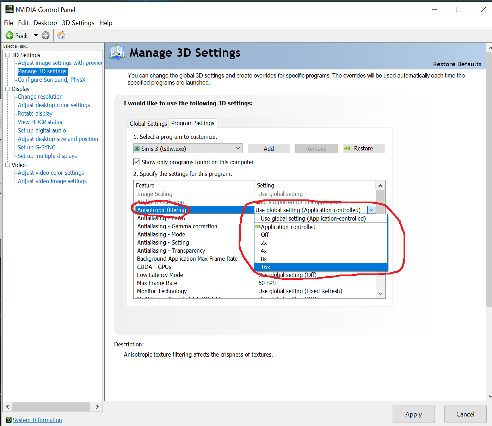The width and height of the screenshot is (492, 426).
Task: Click the Manage 3D Settings header icon
Action: point(117,53)
